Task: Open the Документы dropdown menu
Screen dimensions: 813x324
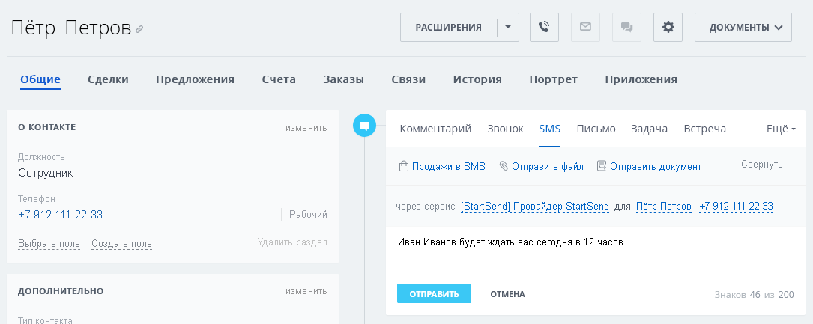Action: [x=743, y=28]
